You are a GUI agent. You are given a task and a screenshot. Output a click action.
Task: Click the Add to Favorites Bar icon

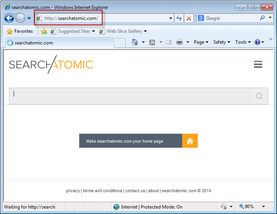44,32
